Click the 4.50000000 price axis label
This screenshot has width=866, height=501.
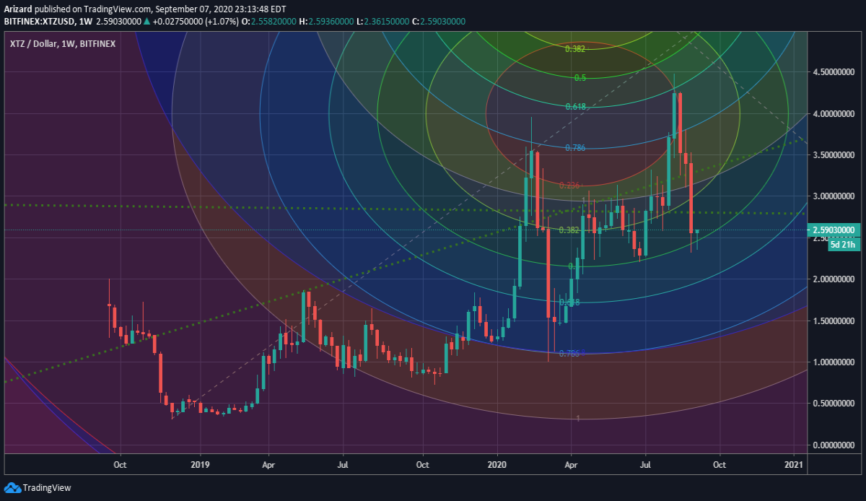tap(836, 72)
